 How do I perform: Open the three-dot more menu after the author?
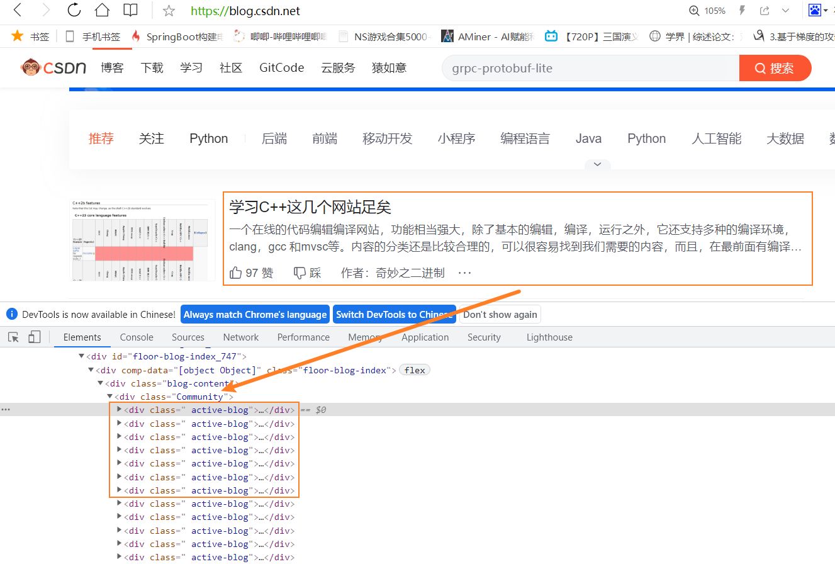(464, 273)
